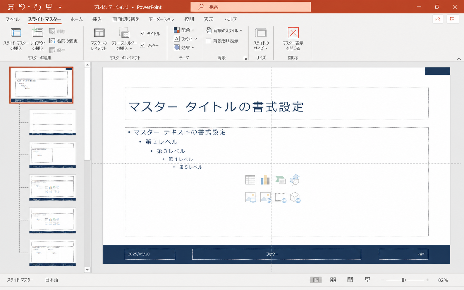Image resolution: width=464 pixels, height=290 pixels.
Task: Open the 表示 tab
Action: click(209, 19)
